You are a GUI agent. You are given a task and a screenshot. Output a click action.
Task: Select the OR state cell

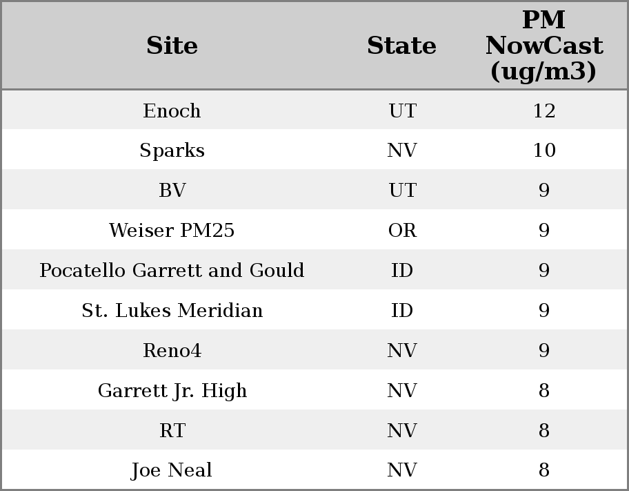(401, 231)
